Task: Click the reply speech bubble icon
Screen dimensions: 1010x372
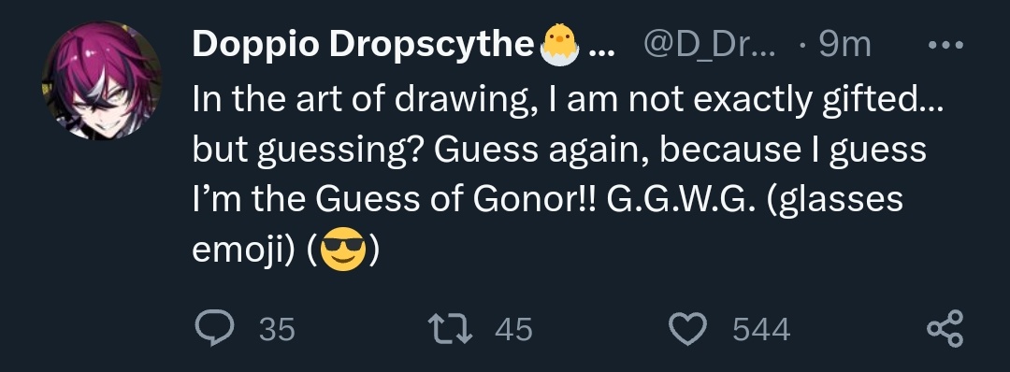Action: click(214, 329)
